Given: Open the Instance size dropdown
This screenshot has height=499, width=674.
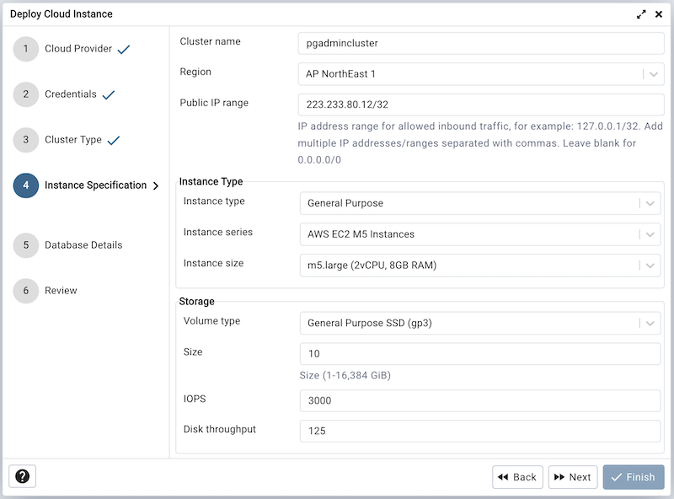Looking at the screenshot, I should (x=651, y=265).
